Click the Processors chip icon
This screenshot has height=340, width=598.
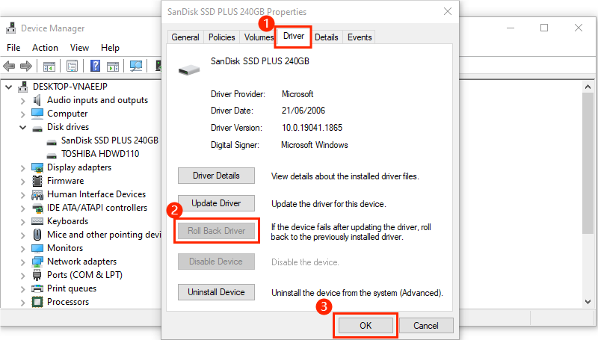(37, 302)
